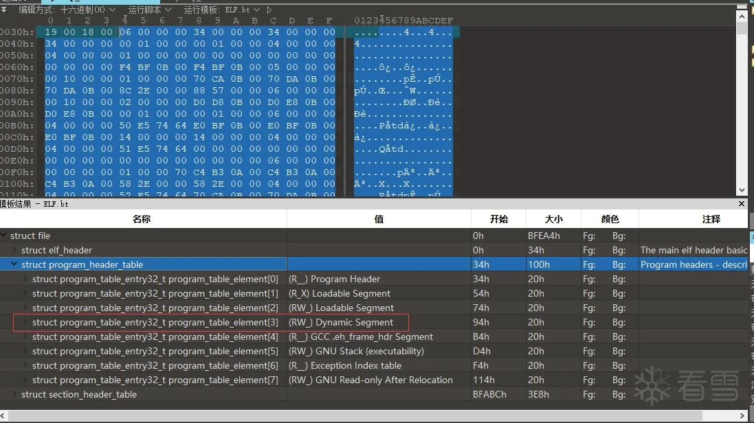Click hex row address 0100h

[x=16, y=183]
